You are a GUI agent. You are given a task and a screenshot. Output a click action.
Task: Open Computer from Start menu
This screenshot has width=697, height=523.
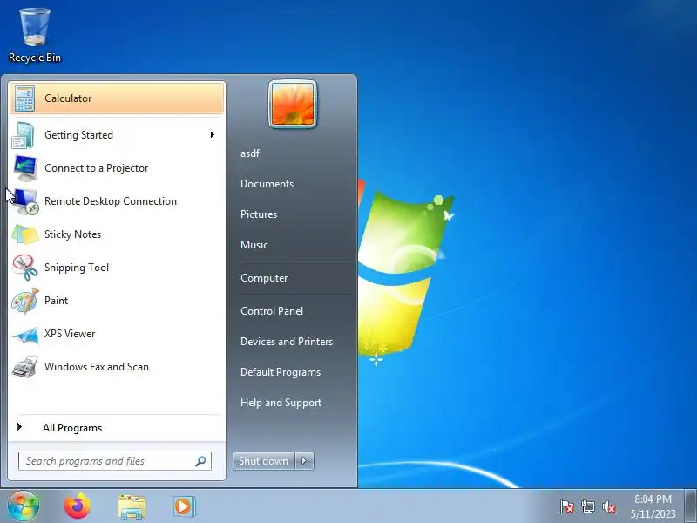pos(264,278)
